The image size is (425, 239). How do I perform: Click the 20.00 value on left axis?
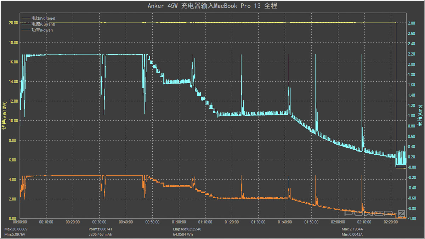tap(13, 23)
